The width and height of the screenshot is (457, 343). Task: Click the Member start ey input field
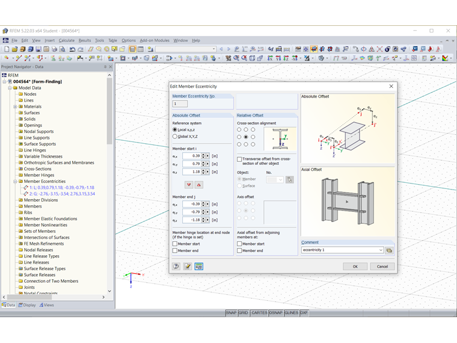[x=192, y=164]
